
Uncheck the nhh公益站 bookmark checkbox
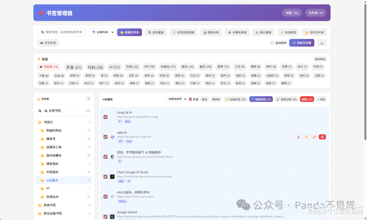click(106, 197)
